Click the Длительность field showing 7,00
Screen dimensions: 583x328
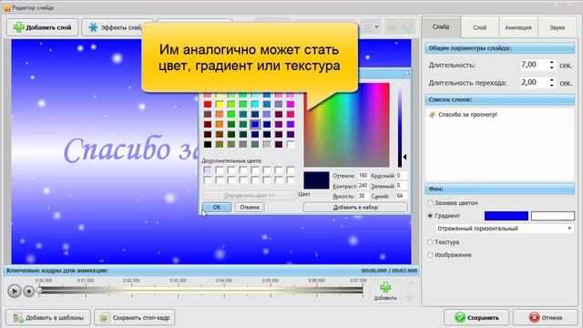(x=534, y=65)
